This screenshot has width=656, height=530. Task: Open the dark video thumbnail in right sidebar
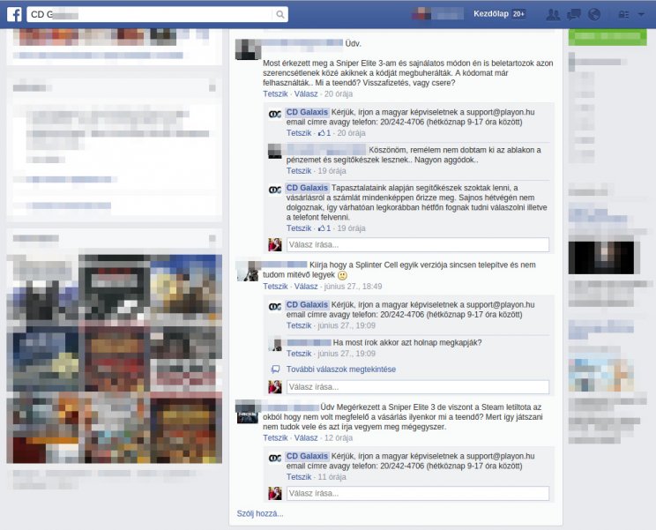coord(601,258)
